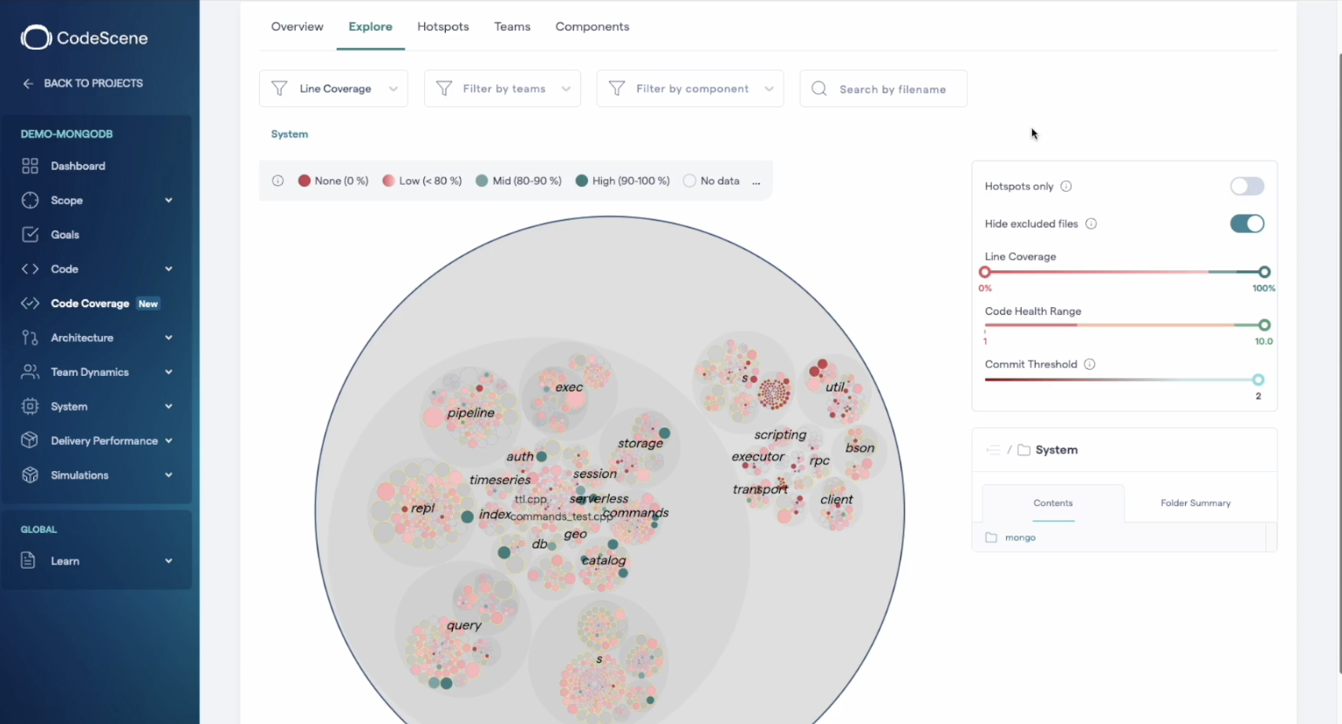Click the Code Coverage icon in sidebar
Screen dimensions: 1342x724
(x=31, y=304)
